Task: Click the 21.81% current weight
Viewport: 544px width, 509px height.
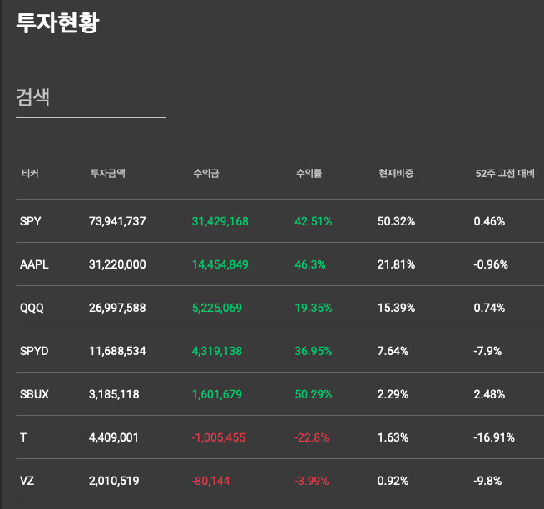Action: [396, 264]
